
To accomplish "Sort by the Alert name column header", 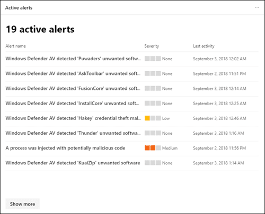I will click(15, 46).
